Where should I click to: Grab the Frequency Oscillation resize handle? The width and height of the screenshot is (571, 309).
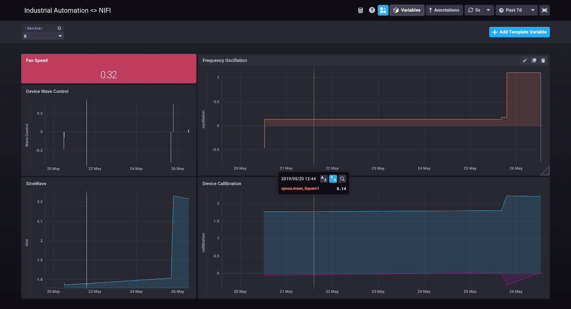546,171
